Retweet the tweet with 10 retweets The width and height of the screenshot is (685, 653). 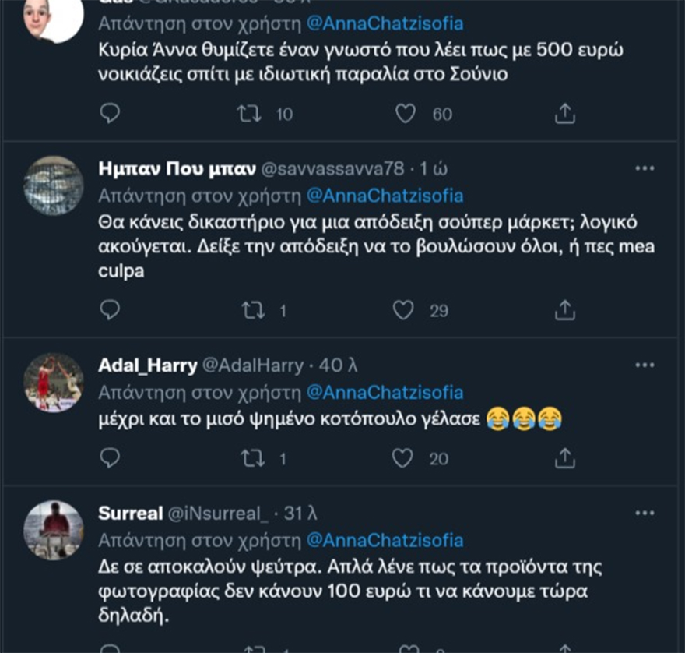[x=248, y=114]
